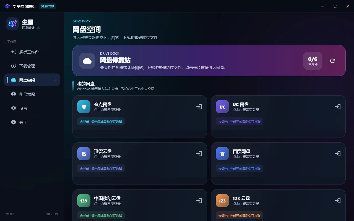Viewport: 354px width, 221px height.
Task: Click 去登录 button on 百度网盘 card
Action: coord(240,169)
